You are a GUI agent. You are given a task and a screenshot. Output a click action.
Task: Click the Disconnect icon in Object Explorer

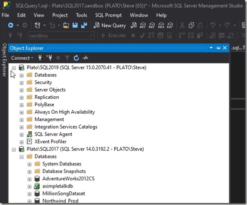[x=49, y=58]
